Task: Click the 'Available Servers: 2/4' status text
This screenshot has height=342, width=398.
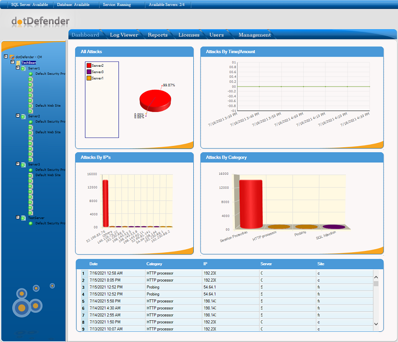Action: click(167, 5)
